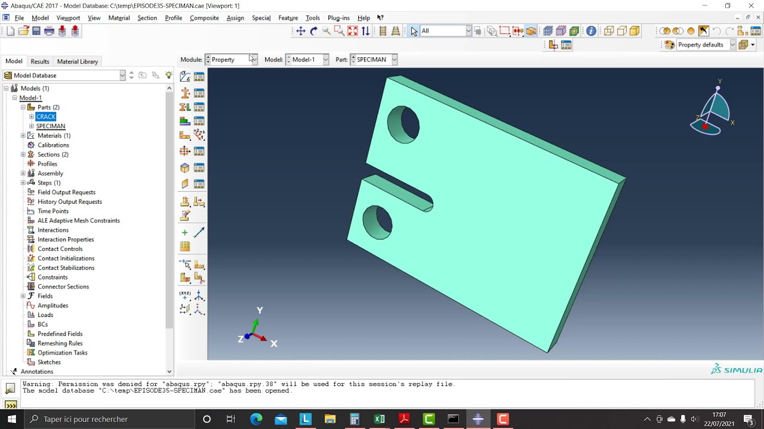This screenshot has width=764, height=429.
Task: Apply the Wireframe render style icon
Action: 608,31
